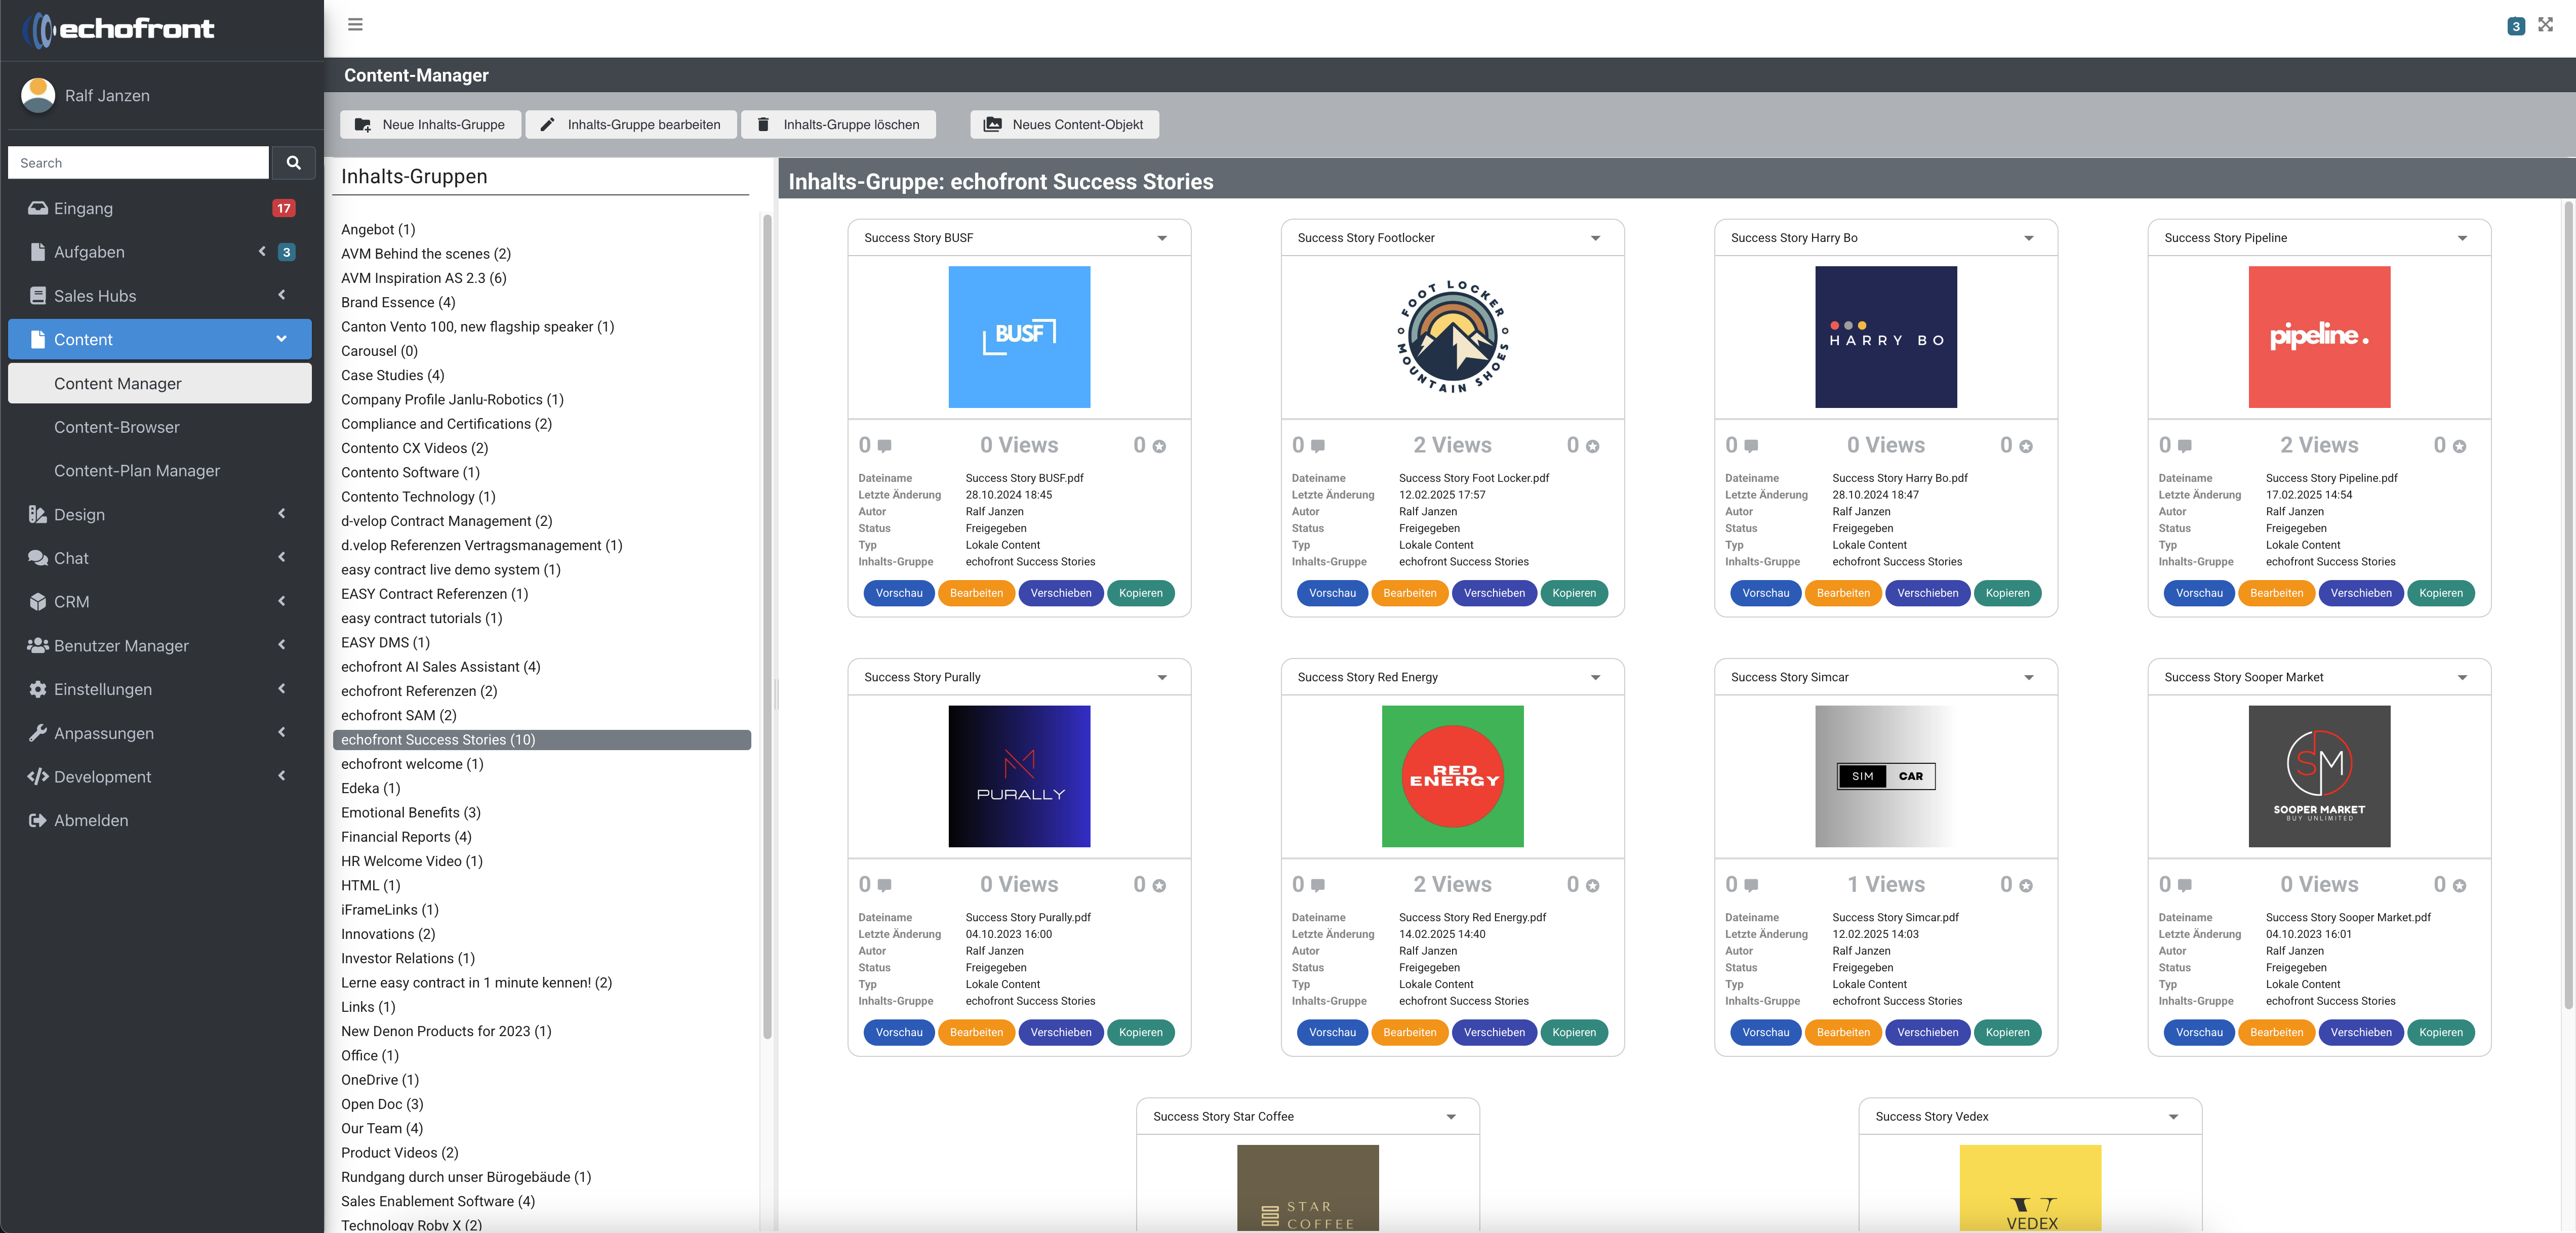
Task: Expand the Sales Hubs submenu chevron
Action: pos(282,295)
